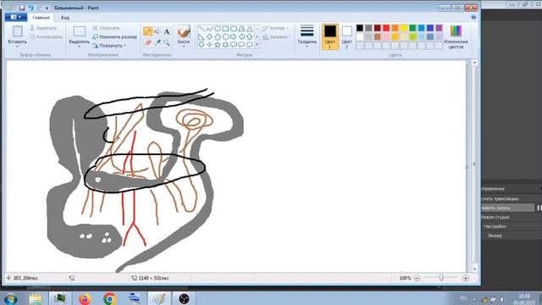Click the Crop (Обрезать) button
The height and width of the screenshot is (305, 542).
point(107,28)
